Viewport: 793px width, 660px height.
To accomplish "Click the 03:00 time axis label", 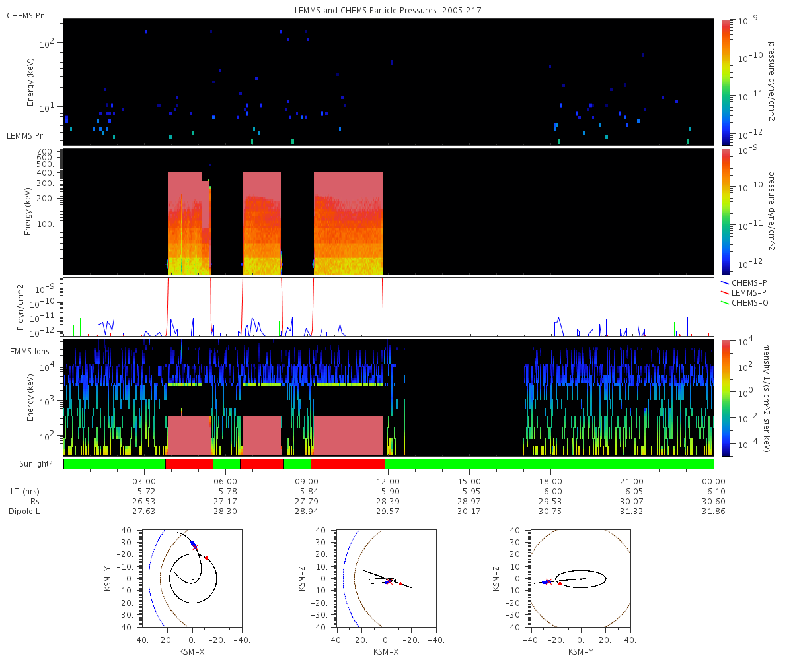I will (x=144, y=481).
